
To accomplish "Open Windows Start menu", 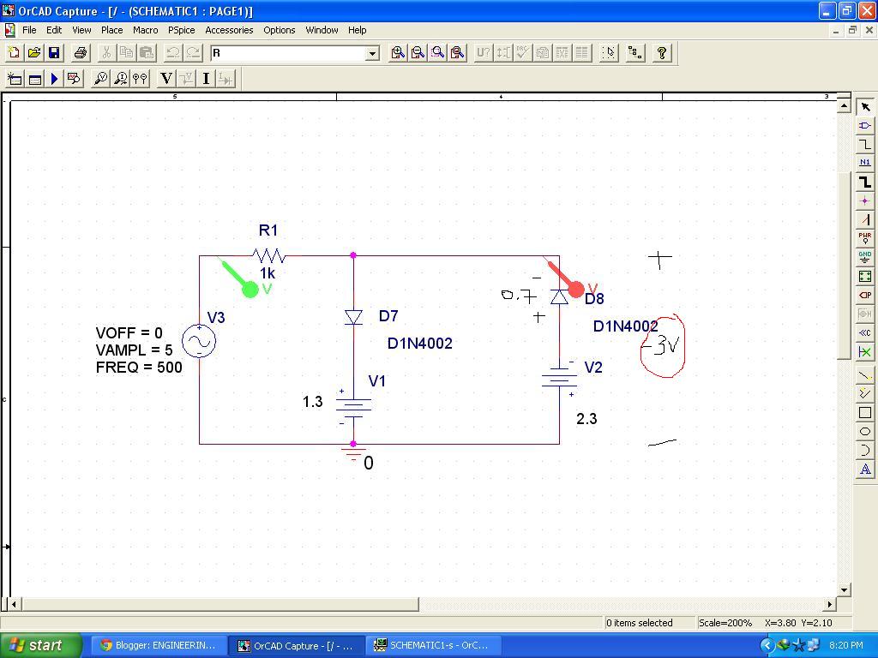I will pos(41,645).
